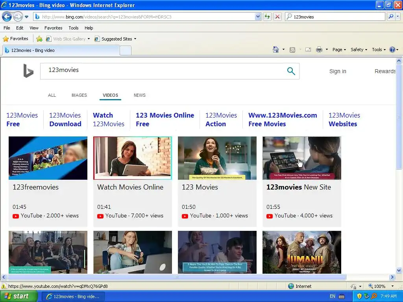Click the 123 Movies Online Free suggestion

[x=165, y=120]
